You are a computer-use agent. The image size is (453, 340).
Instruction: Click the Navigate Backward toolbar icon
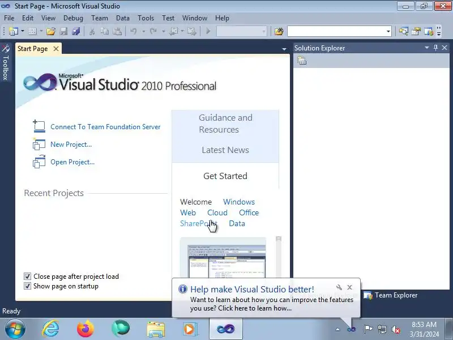tap(174, 31)
